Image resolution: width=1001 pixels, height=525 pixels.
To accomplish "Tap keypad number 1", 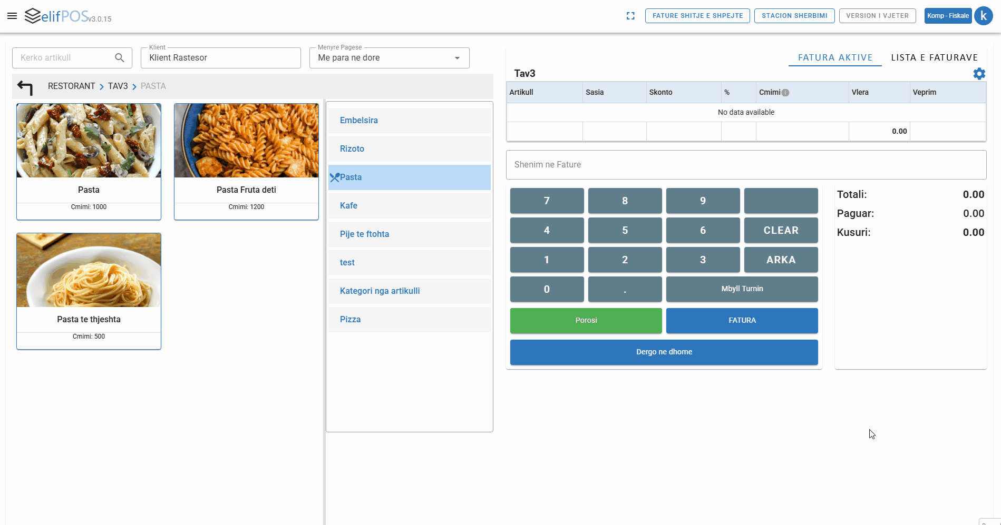I will [547, 260].
